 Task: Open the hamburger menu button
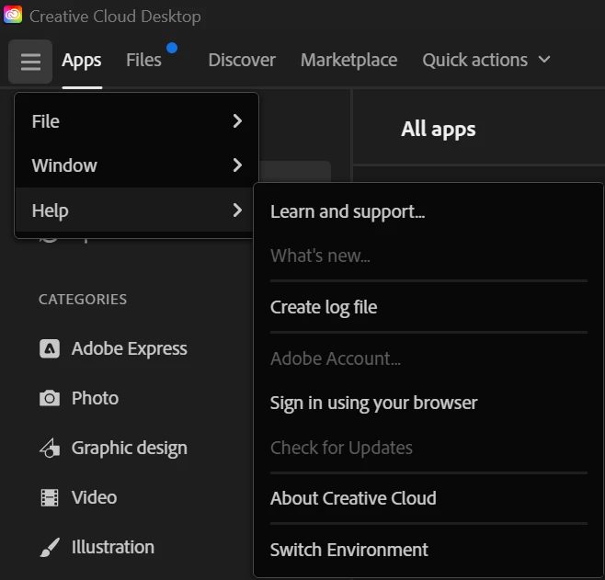click(x=30, y=62)
